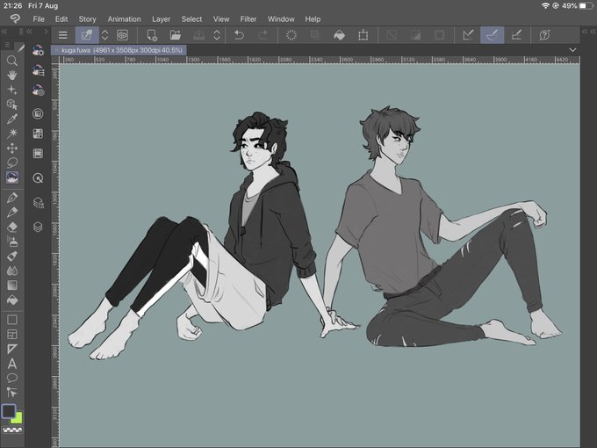Switch to the 'kuga fuwa' canvas tab
Viewport: 597px width, 448px height.
pyautogui.click(x=119, y=50)
